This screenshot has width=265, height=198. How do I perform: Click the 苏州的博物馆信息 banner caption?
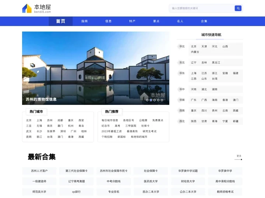click(41, 99)
